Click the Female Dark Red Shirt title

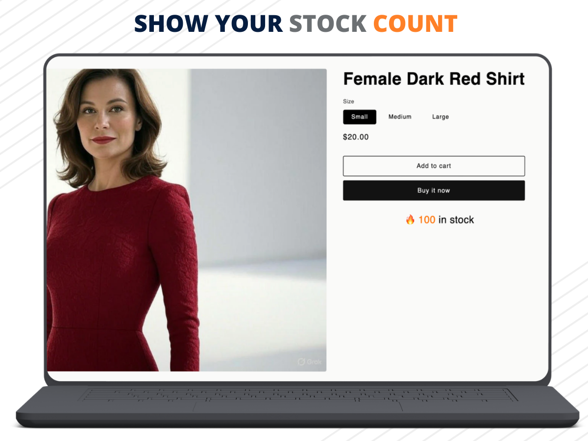434,79
